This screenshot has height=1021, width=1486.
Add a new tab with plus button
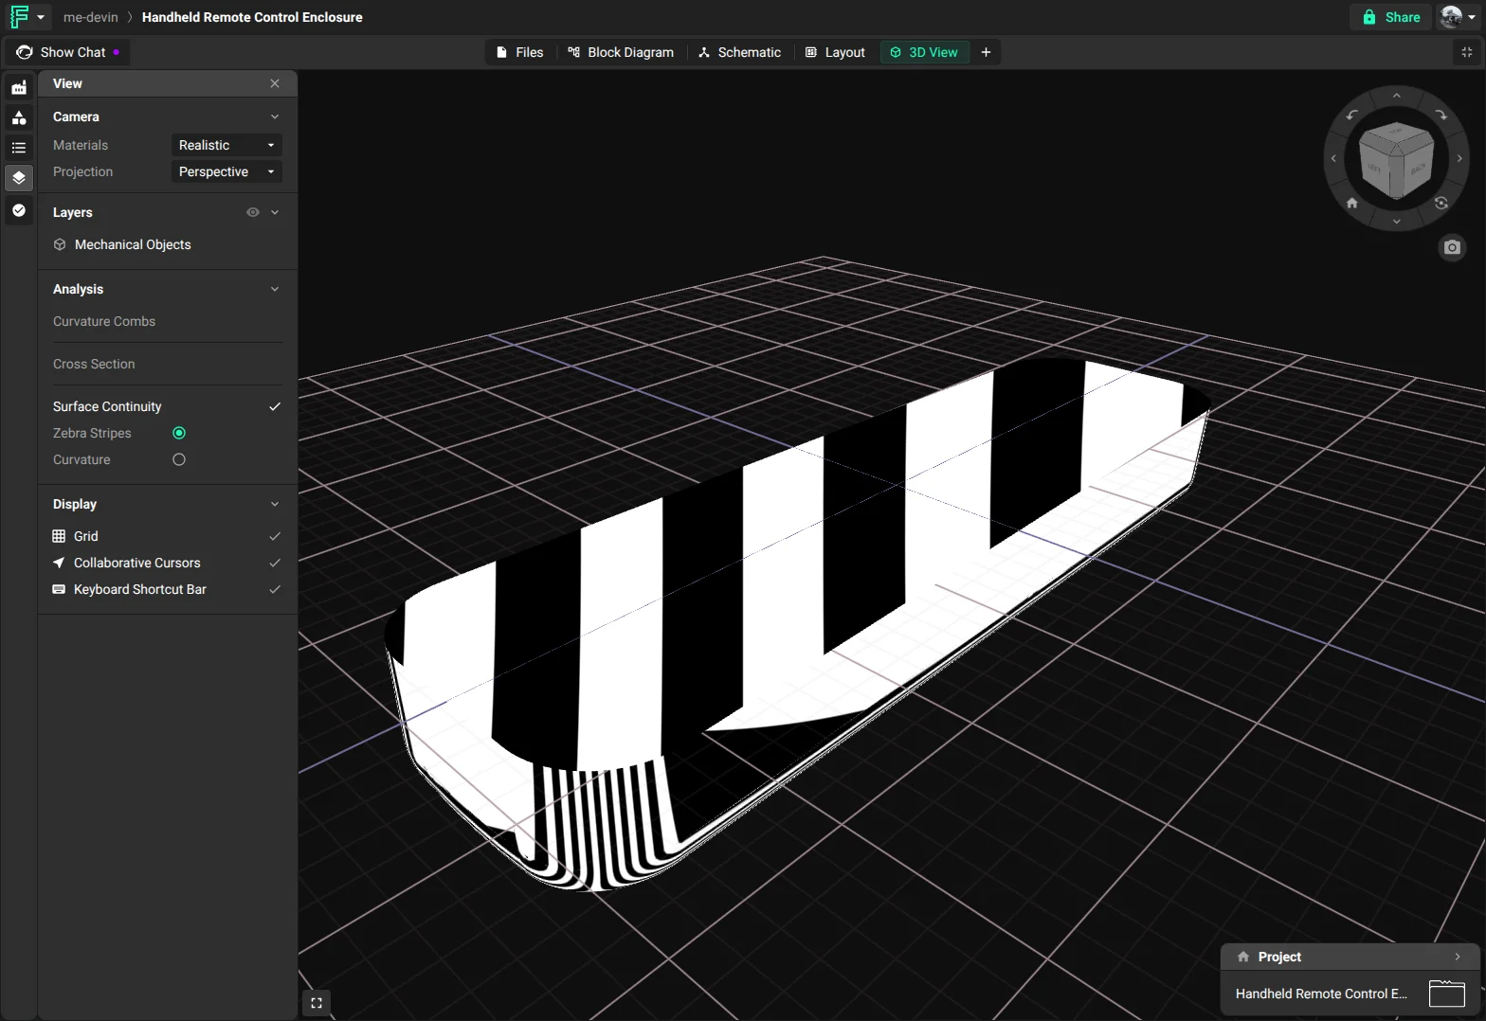(986, 52)
